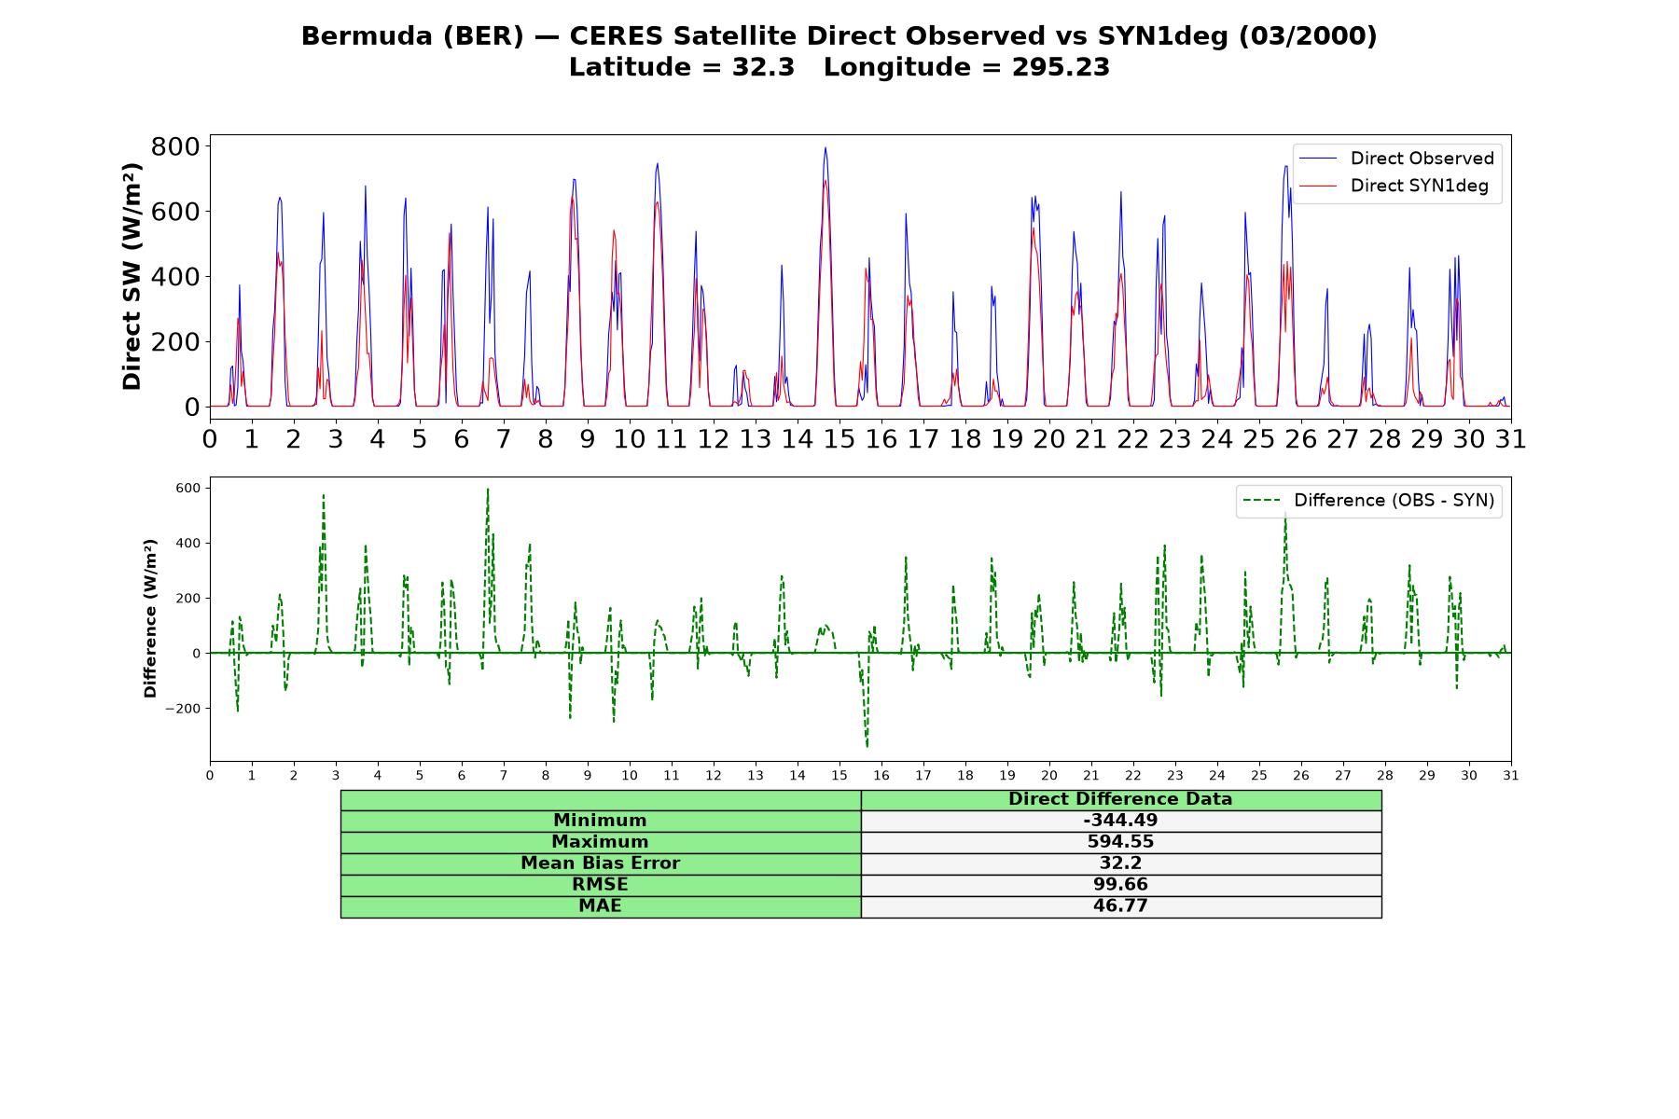Click the green dashed Difference legend line
1679x1119 pixels.
(1262, 501)
